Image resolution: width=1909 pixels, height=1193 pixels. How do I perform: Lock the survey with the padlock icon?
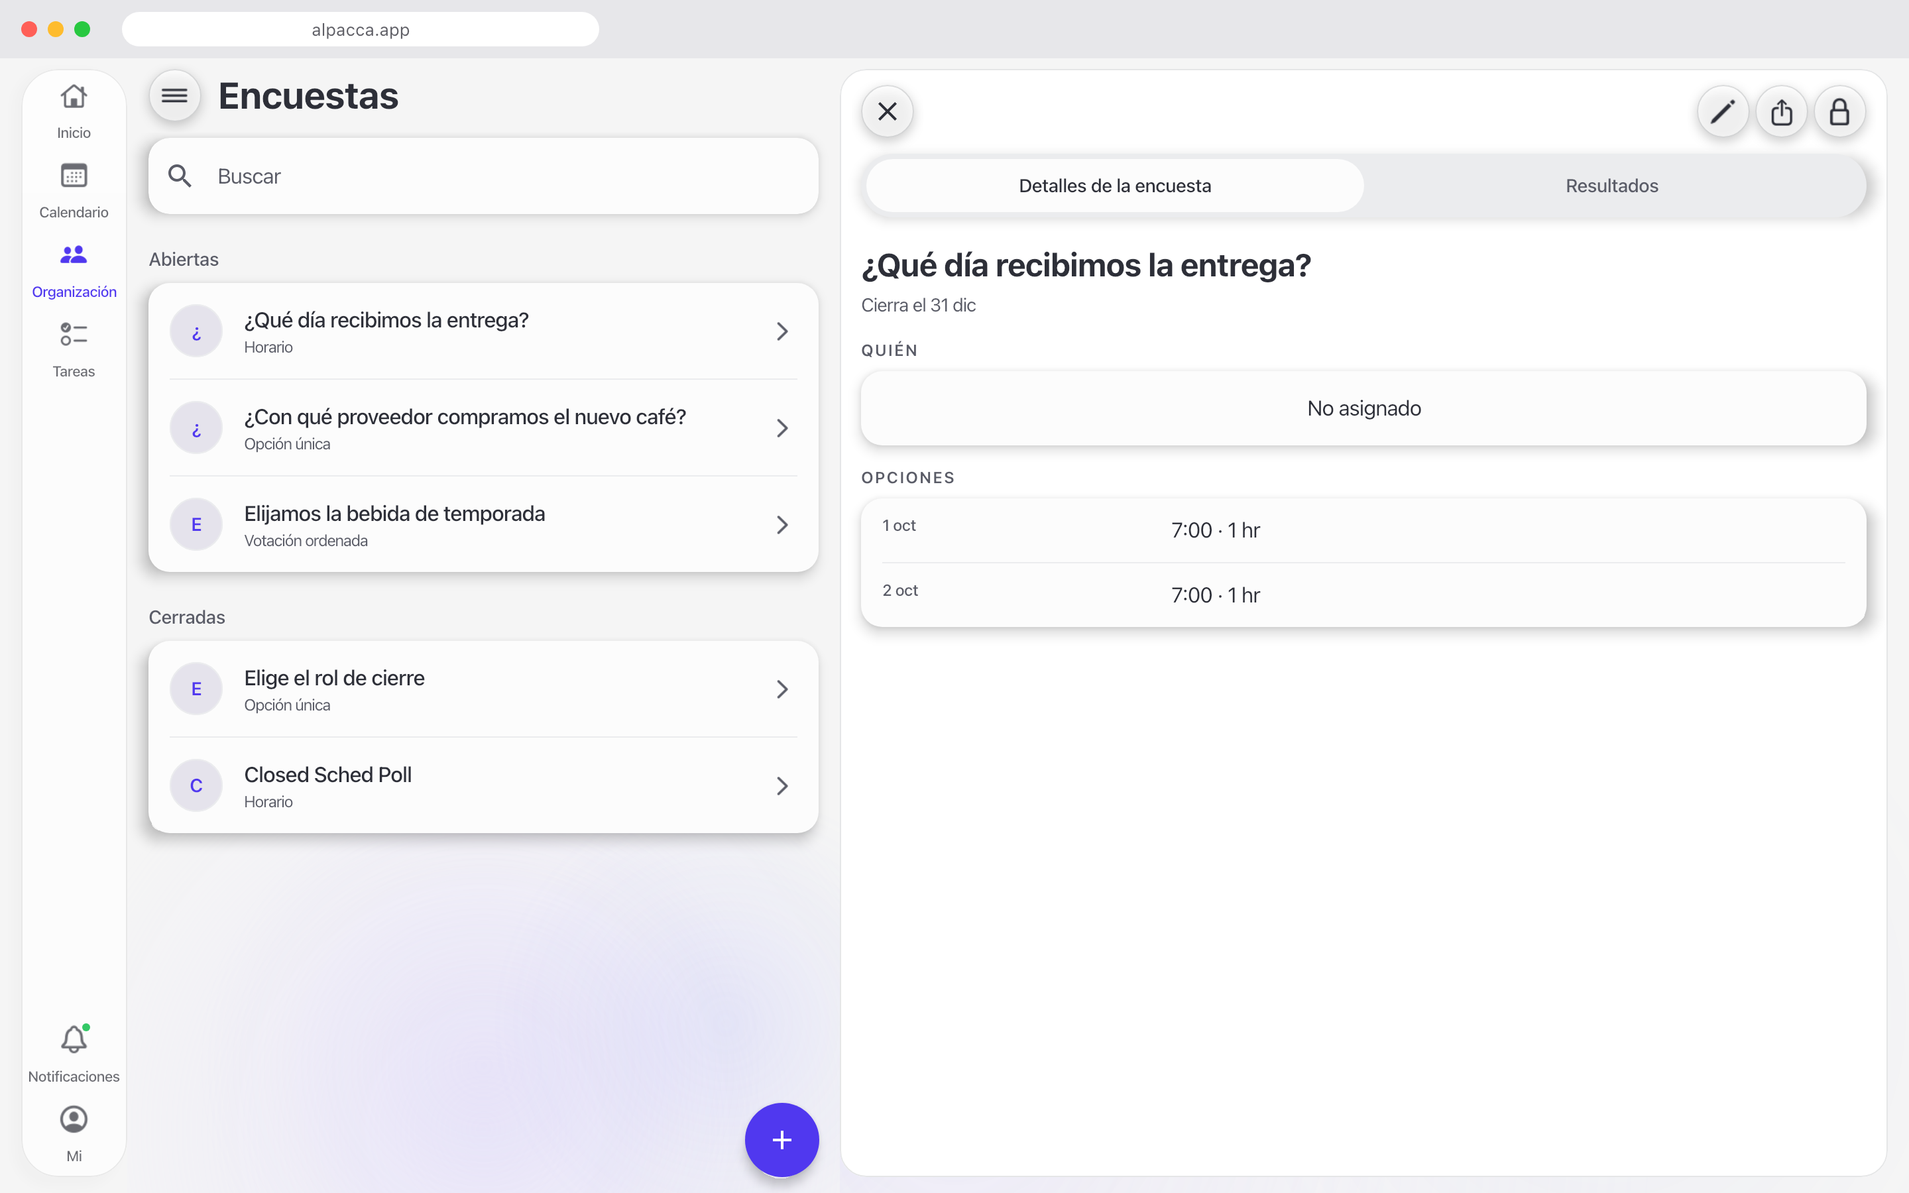click(x=1839, y=111)
